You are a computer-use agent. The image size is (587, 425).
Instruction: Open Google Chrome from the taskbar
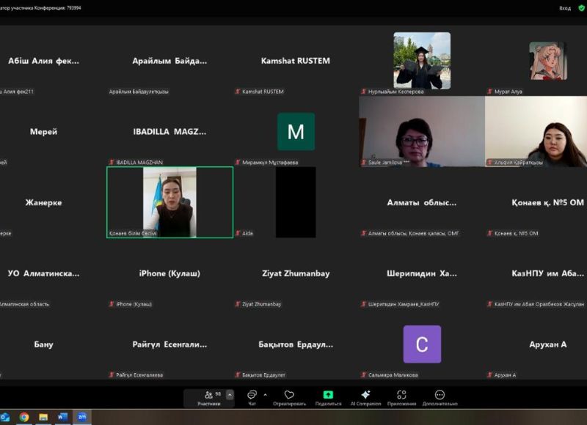(x=24, y=417)
